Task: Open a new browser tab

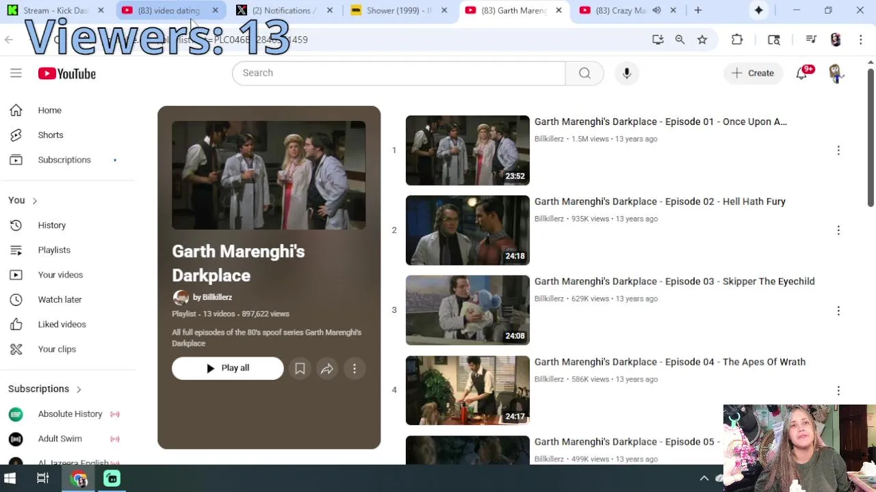Action: 698,10
